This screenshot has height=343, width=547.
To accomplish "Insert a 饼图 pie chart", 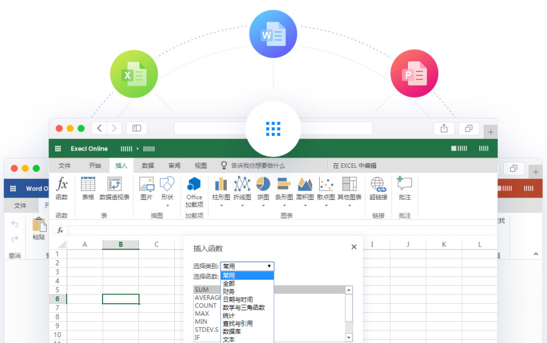I will [x=263, y=191].
